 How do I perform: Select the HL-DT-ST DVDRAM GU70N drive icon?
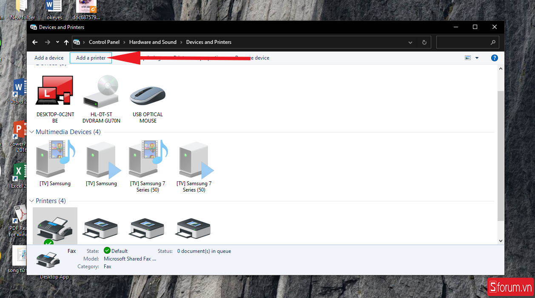pos(101,91)
